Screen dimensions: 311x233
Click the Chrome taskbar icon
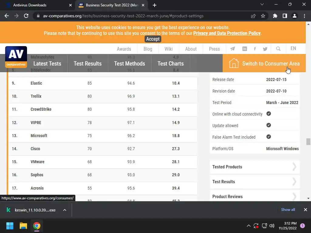click(x=37, y=226)
